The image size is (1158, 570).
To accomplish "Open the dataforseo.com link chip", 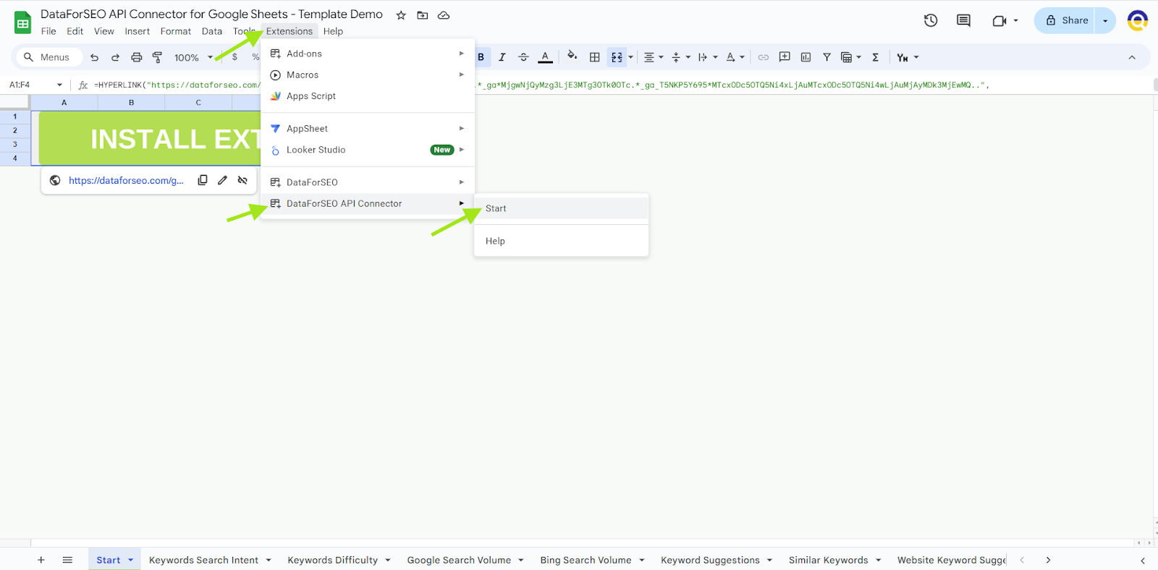I will [x=126, y=180].
